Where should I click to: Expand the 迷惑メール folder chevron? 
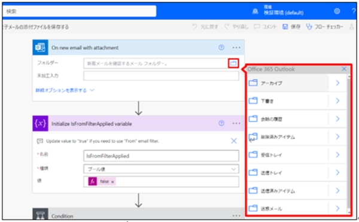337,208
